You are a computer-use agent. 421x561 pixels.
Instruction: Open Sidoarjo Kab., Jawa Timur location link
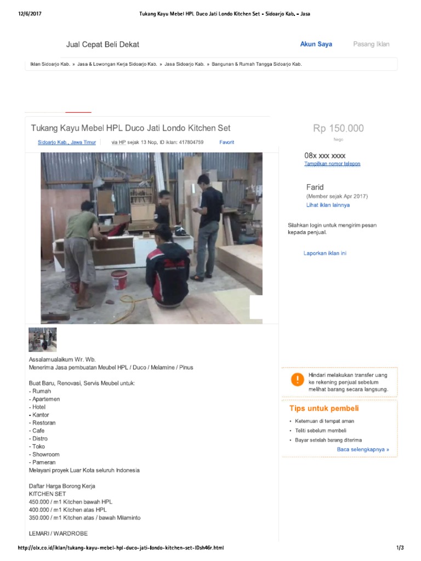tap(67, 142)
